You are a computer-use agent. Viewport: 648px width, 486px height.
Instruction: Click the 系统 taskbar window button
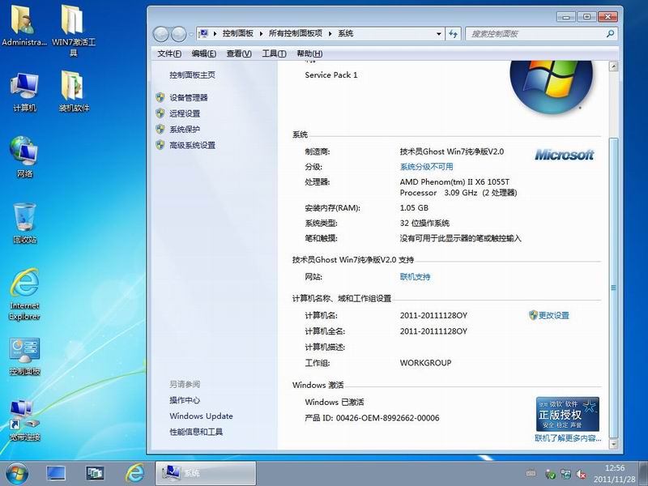point(206,473)
